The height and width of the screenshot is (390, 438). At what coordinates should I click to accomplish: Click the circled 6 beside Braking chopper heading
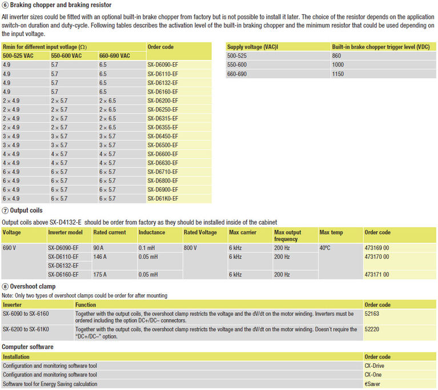(5, 5)
